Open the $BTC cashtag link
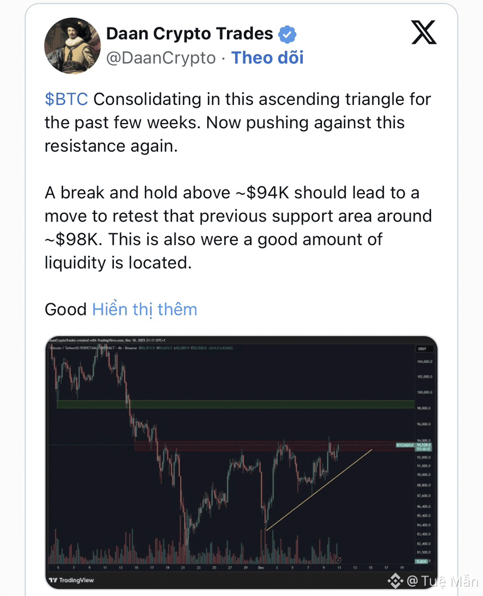Screen dimensions: 483x596 click(x=66, y=99)
